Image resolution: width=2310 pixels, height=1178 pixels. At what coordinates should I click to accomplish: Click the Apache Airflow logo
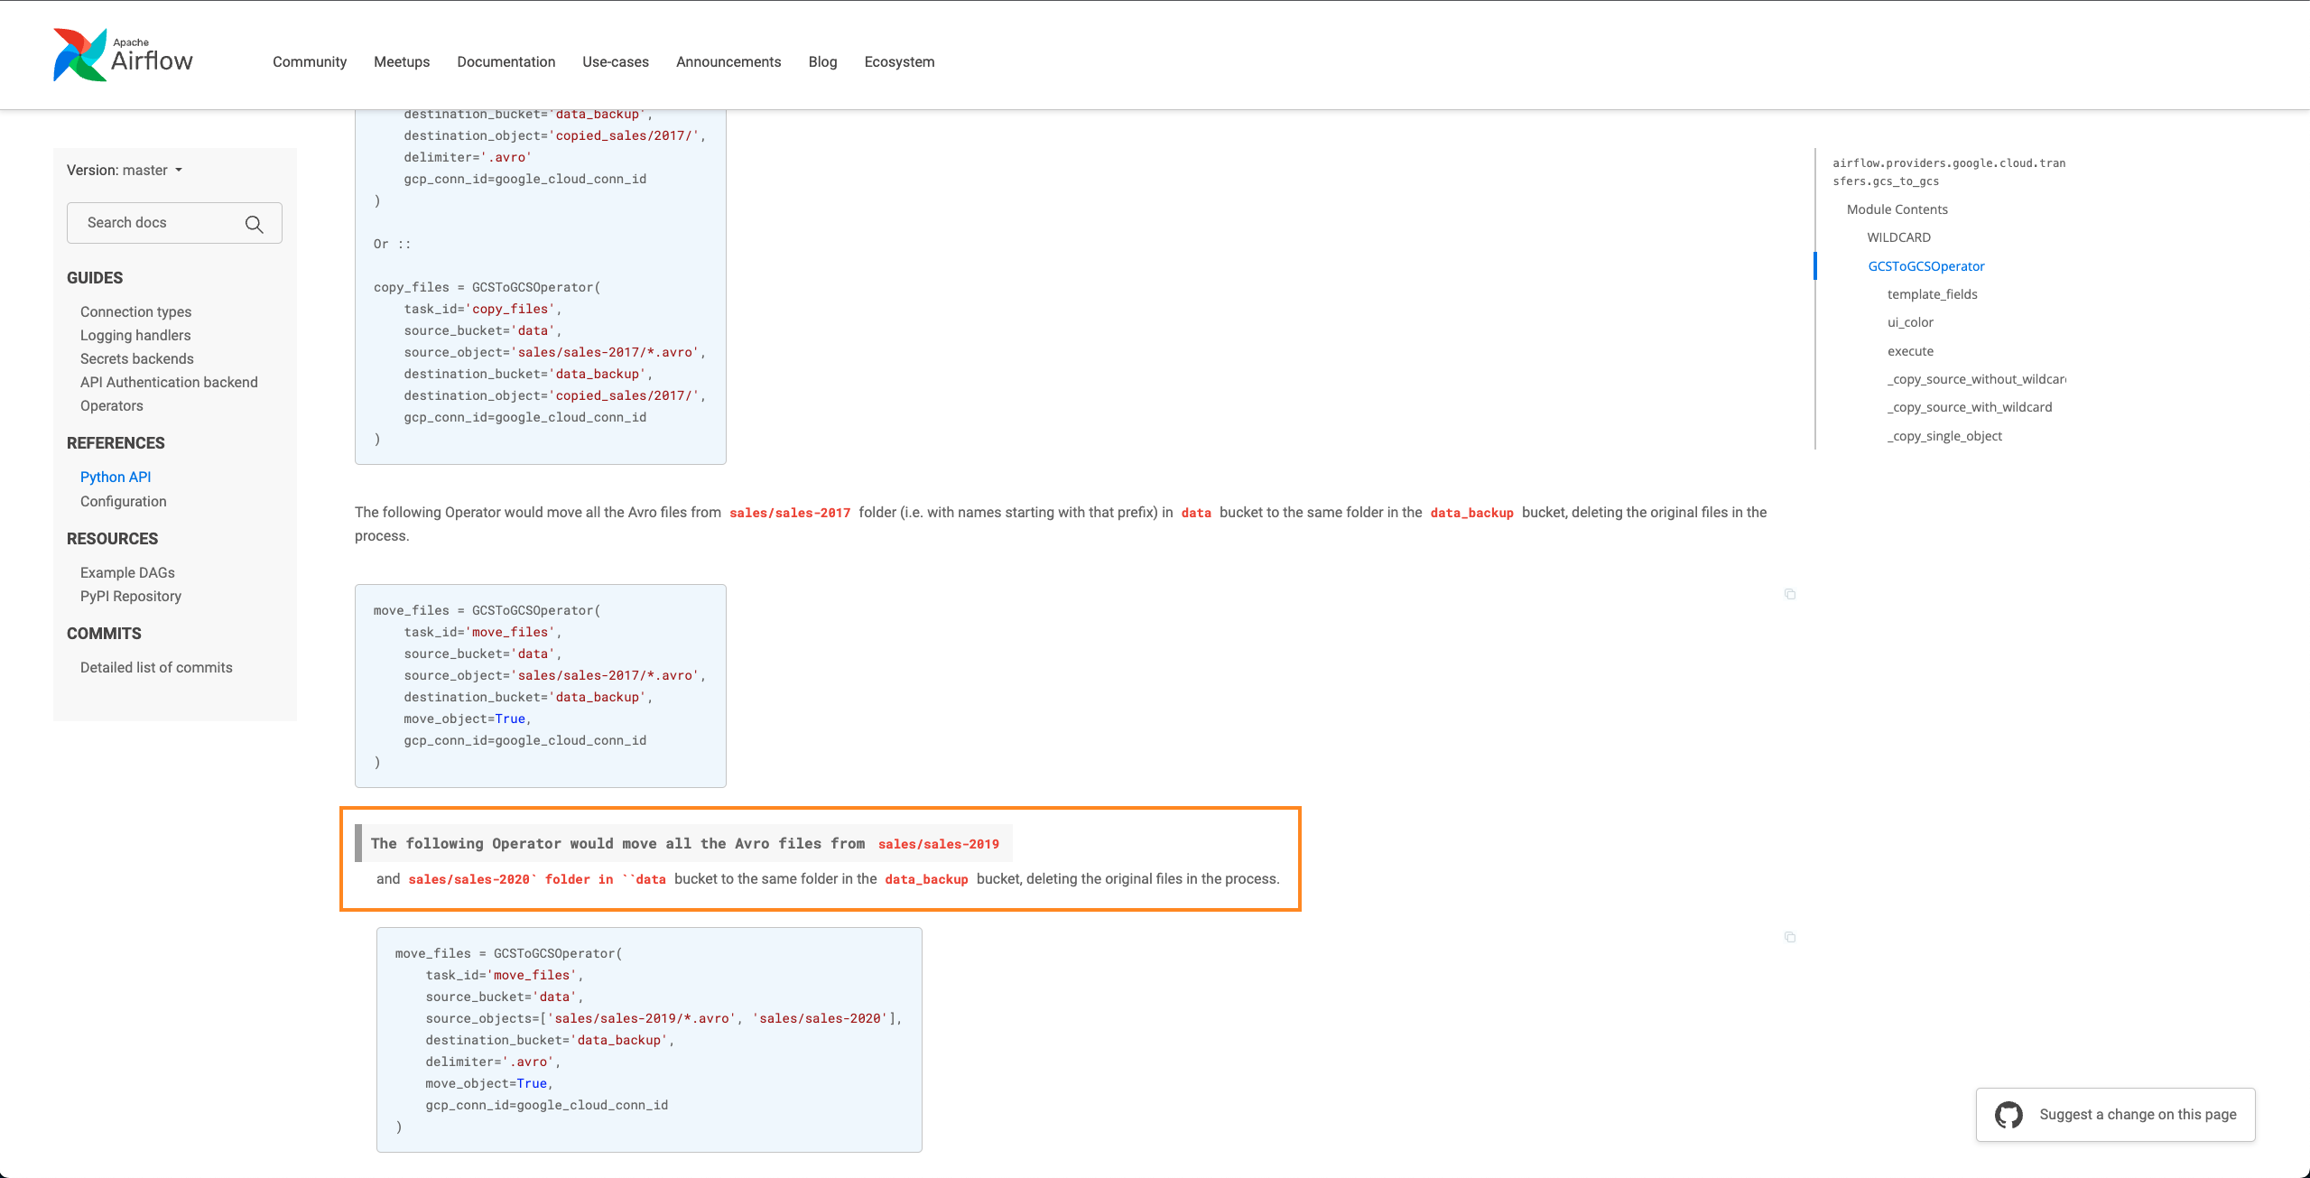pos(123,55)
